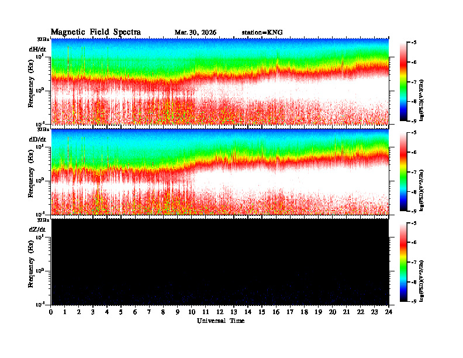Click the -5 value on the dH/dt color bar
Image resolution: width=463 pixels, height=358 pixels.
point(414,43)
